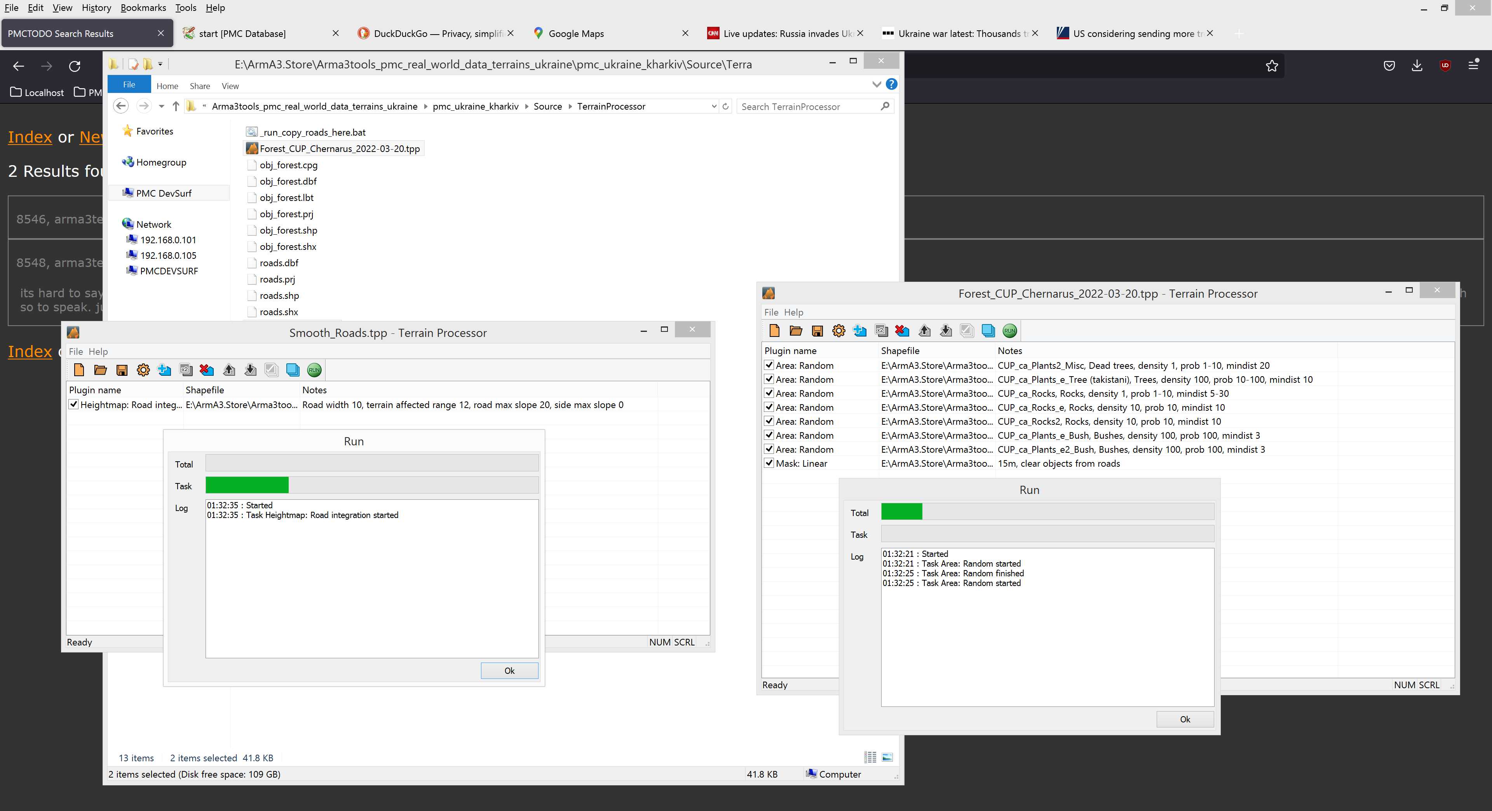Expand the Explorer ribbon chevron
Screen dimensions: 1492x811
click(876, 85)
